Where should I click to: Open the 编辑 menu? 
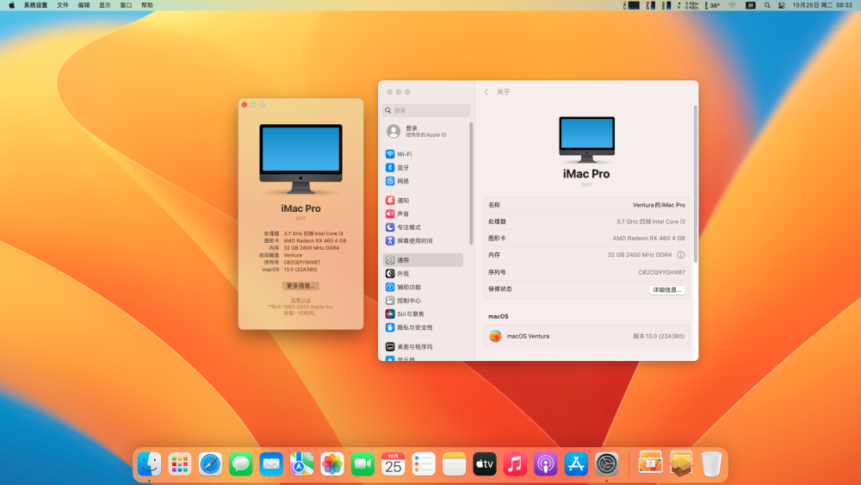pos(84,5)
